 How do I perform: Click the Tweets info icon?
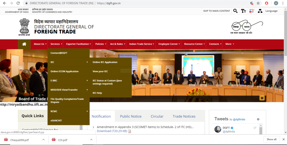258,119
